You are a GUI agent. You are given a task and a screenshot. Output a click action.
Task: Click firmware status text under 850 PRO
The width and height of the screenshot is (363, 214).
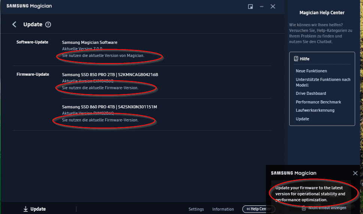click(x=100, y=88)
